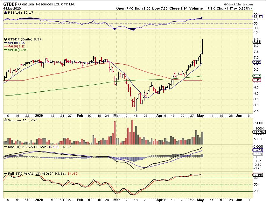The width and height of the screenshot is (266, 204).
Task: Click the 5.47 MA(200) tag on right axis
Action: [x=257, y=76]
